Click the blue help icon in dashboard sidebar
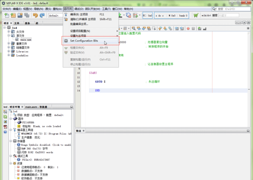The image size is (253, 180). (5, 132)
